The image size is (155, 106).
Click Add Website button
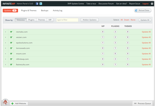pyautogui.click(x=19, y=104)
